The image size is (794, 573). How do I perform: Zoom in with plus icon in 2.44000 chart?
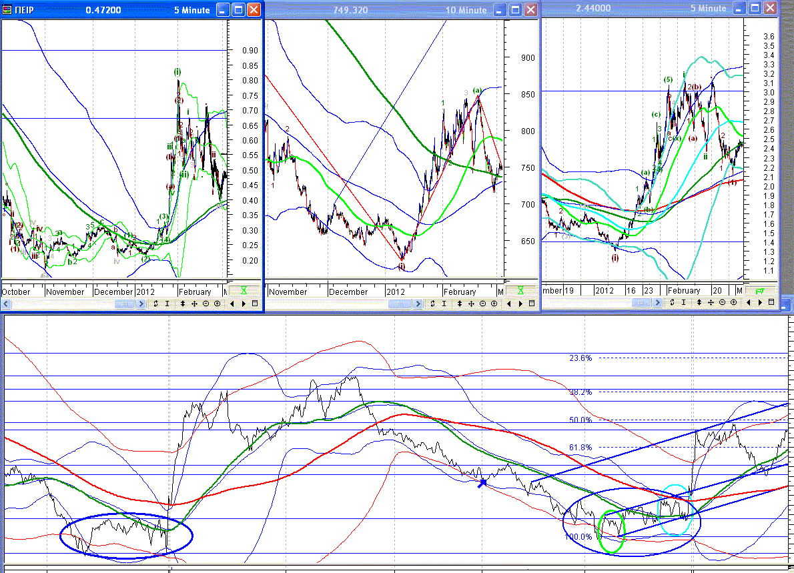tap(734, 303)
